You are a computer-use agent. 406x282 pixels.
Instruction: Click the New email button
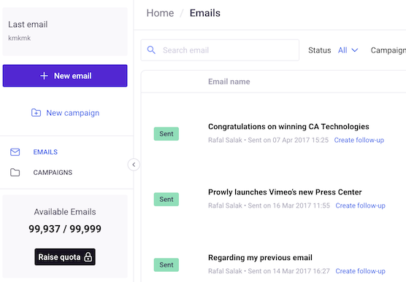(65, 76)
